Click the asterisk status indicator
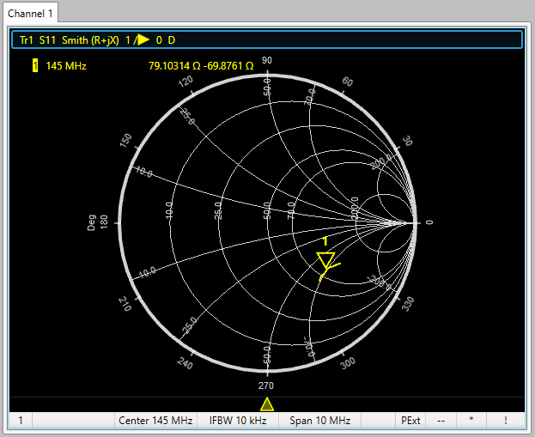The height and width of the screenshot is (437, 535). pos(471,421)
